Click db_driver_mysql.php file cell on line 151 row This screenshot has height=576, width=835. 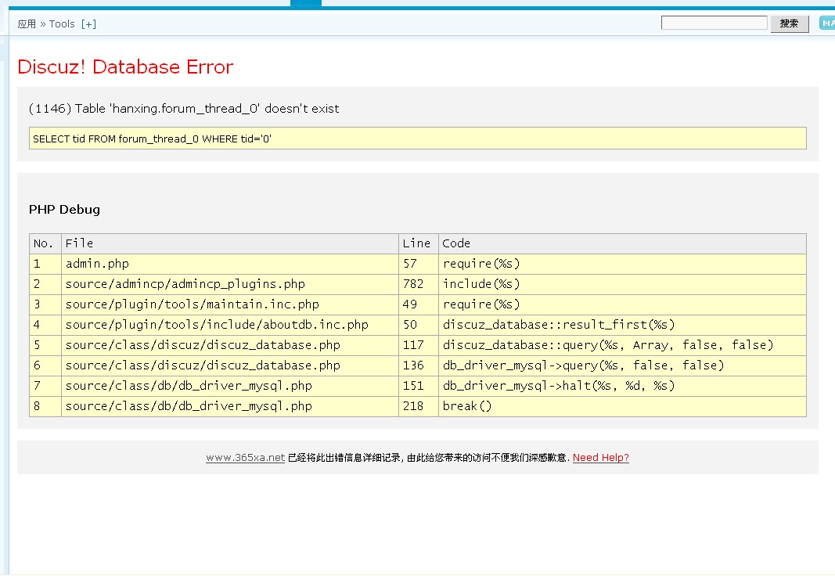(x=229, y=385)
